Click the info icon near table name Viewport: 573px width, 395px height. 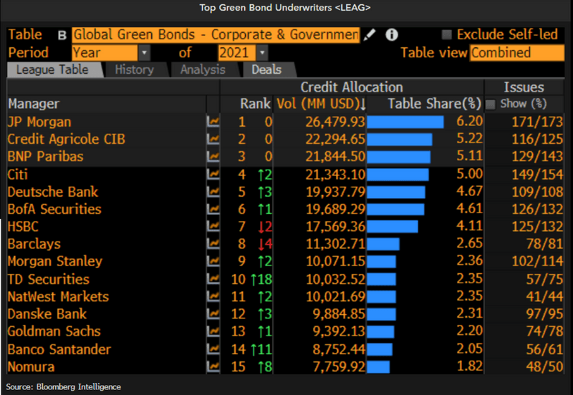[x=391, y=35]
